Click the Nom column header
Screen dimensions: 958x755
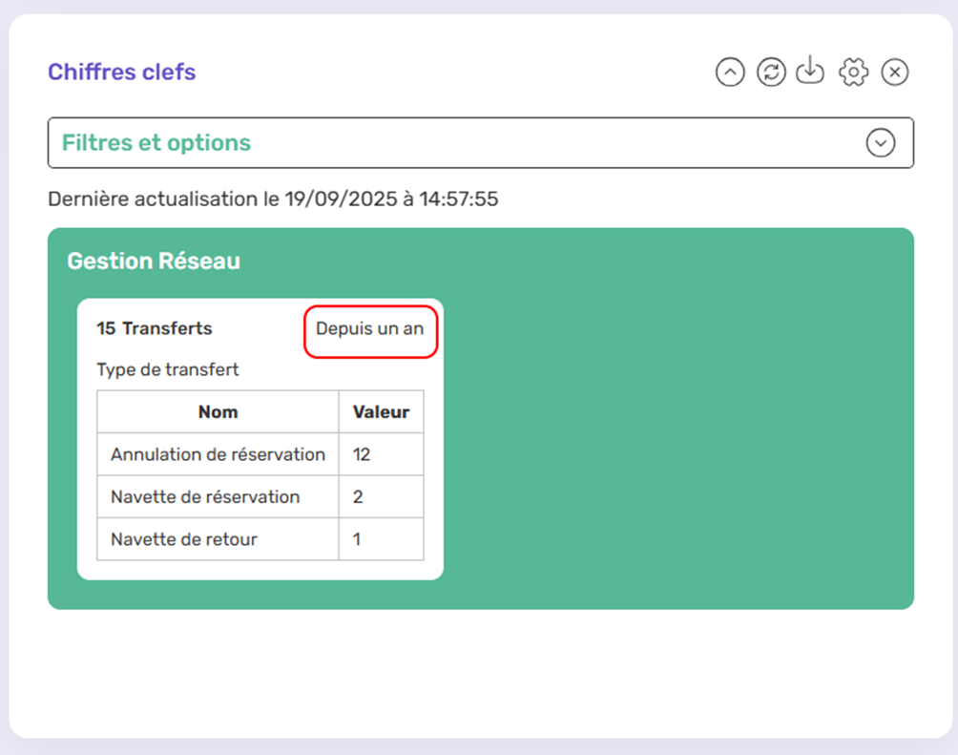pyautogui.click(x=218, y=412)
